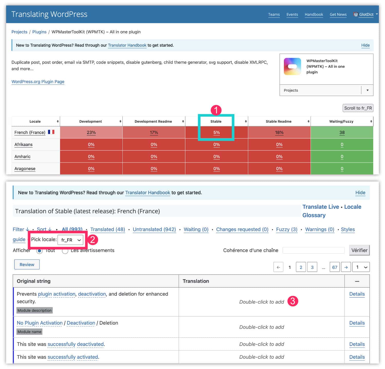Image resolution: width=385 pixels, height=369 pixels.
Task: Open Aragonese locale link
Action: coord(25,169)
